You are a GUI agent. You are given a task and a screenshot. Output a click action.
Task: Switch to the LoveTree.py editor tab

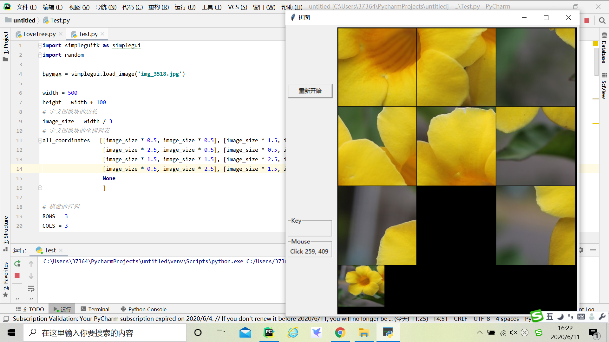point(39,34)
